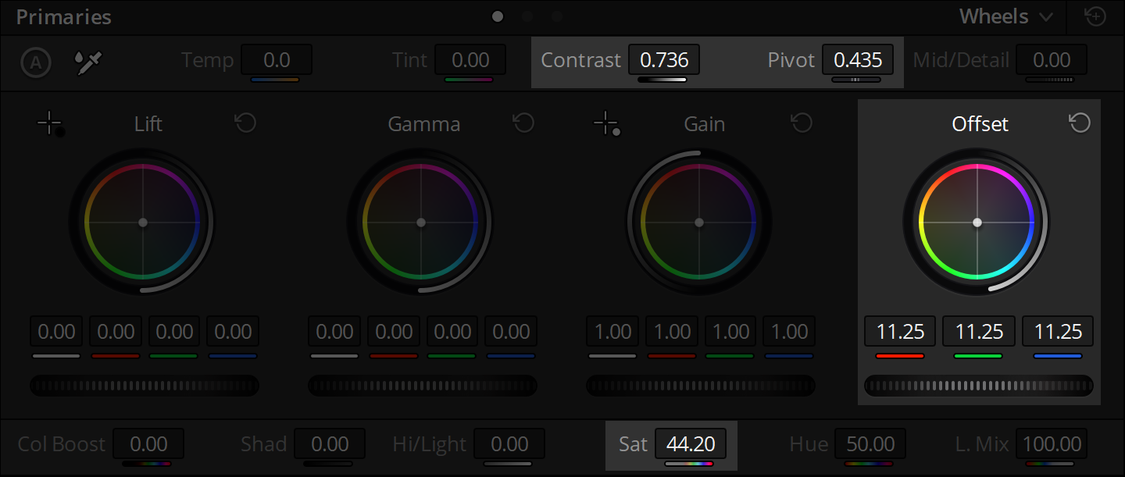
Task: Edit the Sat value 44.20
Action: tap(691, 444)
